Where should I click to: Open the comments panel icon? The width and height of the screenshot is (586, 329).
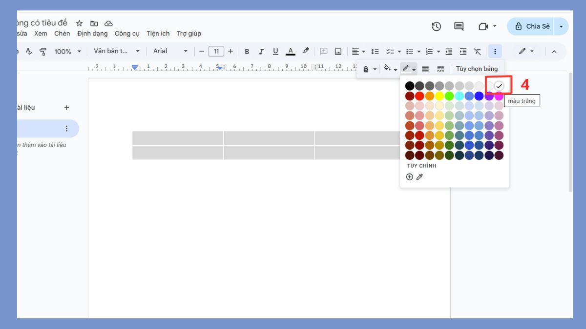459,26
